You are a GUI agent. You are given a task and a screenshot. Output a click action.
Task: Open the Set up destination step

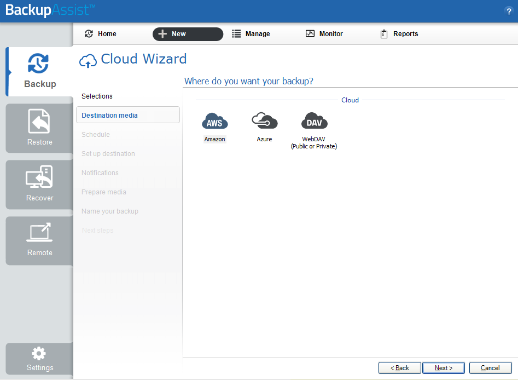click(108, 154)
